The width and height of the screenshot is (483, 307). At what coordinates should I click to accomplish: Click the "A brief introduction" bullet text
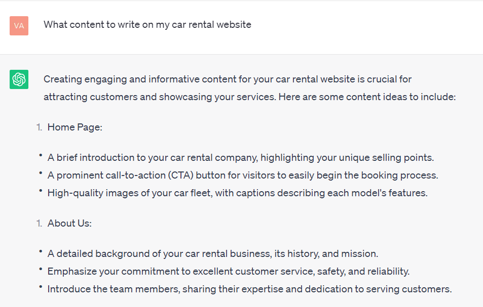tap(240, 158)
